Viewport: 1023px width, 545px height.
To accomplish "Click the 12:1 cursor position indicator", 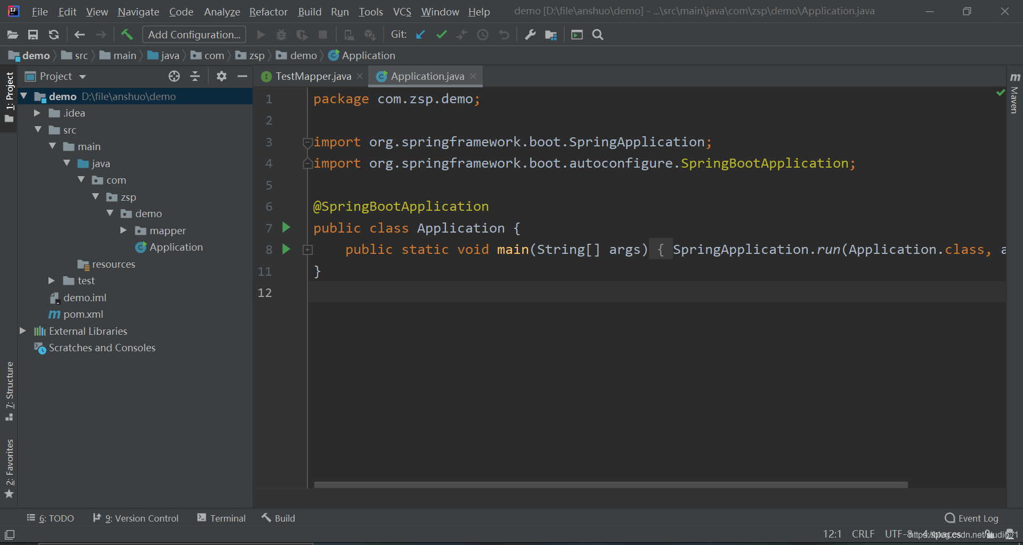I will click(832, 534).
